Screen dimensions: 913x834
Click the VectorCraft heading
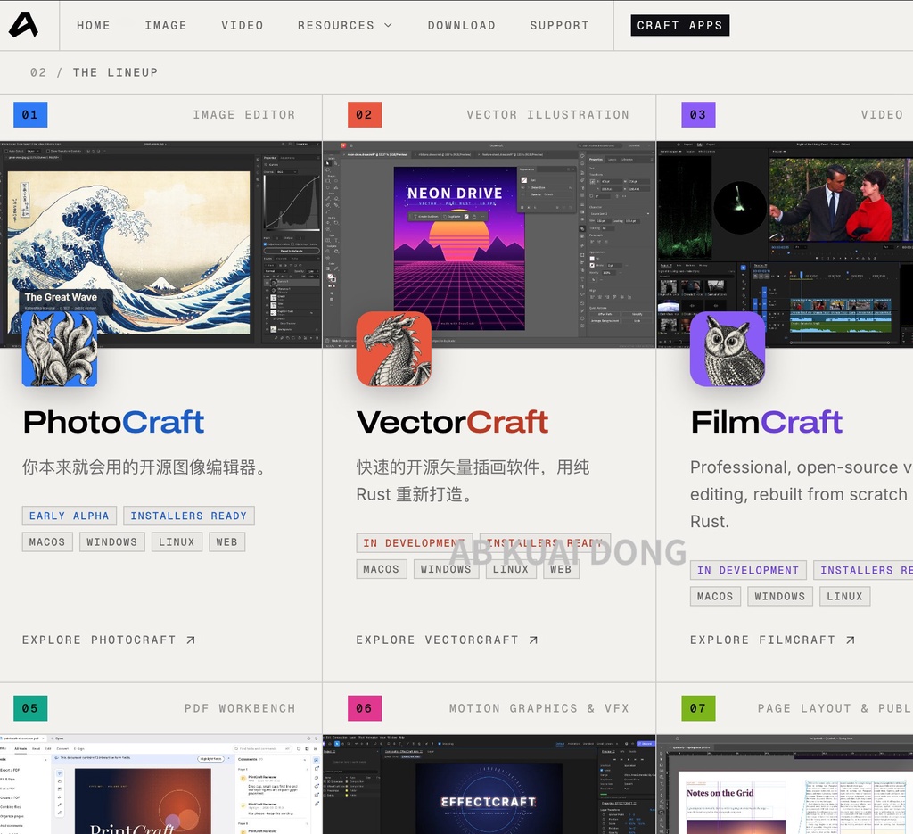tap(452, 422)
